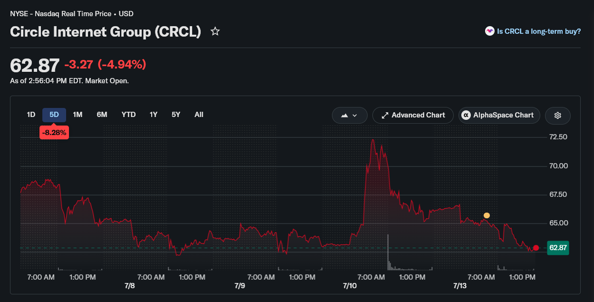594x302 pixels.
Task: Click the 7/13 date label on x-axis
Action: click(460, 286)
